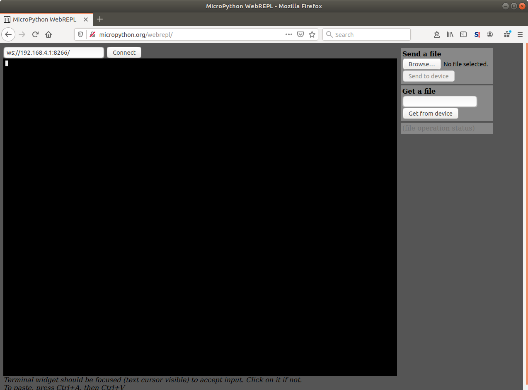This screenshot has height=390, width=528.
Task: Show the bookmarks menu toolbar icon
Action: click(436, 34)
